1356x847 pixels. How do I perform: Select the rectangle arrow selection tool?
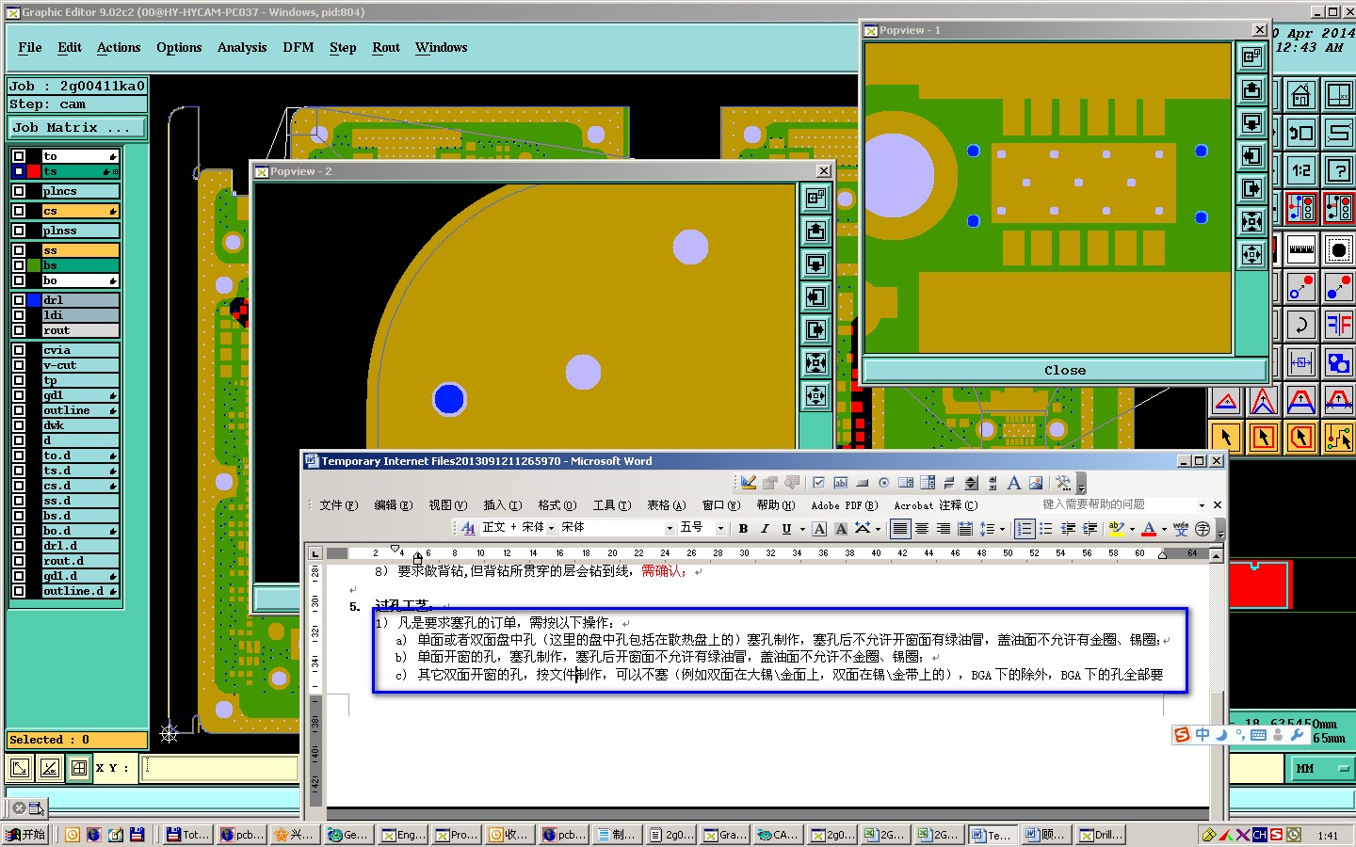[x=1264, y=437]
